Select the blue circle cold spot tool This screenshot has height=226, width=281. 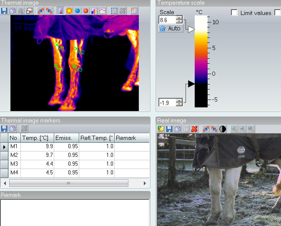(78, 11)
